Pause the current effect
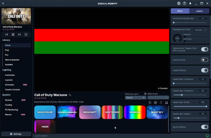This screenshot has width=211, height=138. [x=13, y=34]
